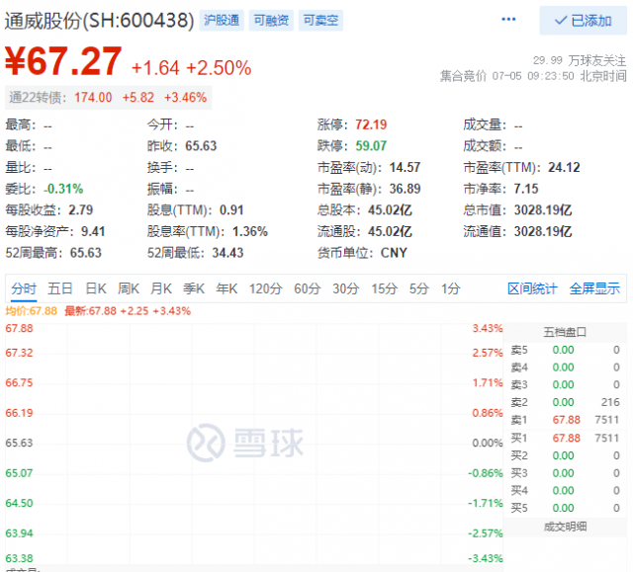633x572 pixels.
Task: Click the 可卖空 tag
Action: [x=320, y=21]
